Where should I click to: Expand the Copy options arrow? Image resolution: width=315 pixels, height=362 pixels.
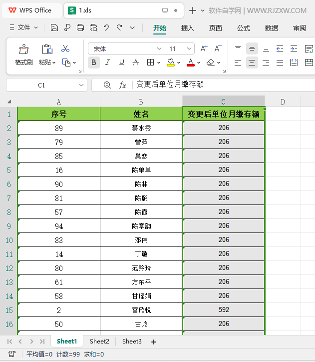pos(74,62)
